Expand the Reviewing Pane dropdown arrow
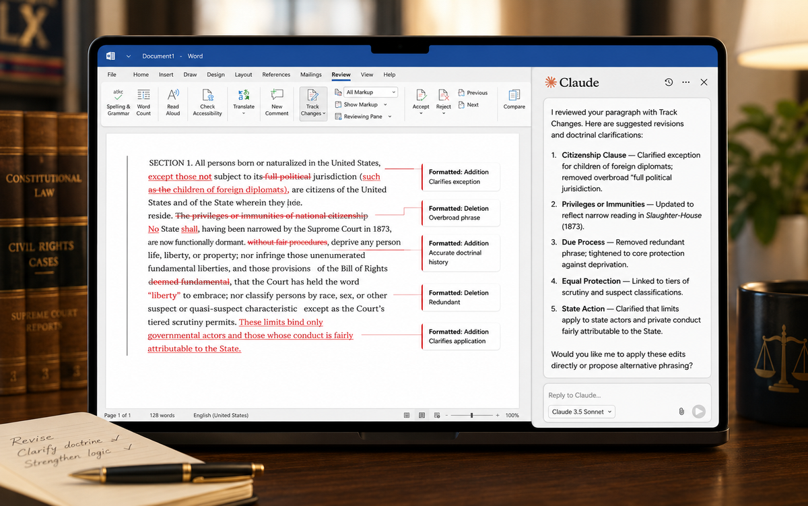 (x=389, y=117)
